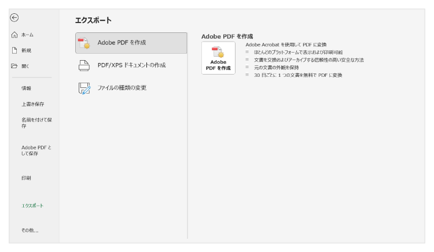Click the bullet about 信頼性の高い安全な方法

pos(309,60)
